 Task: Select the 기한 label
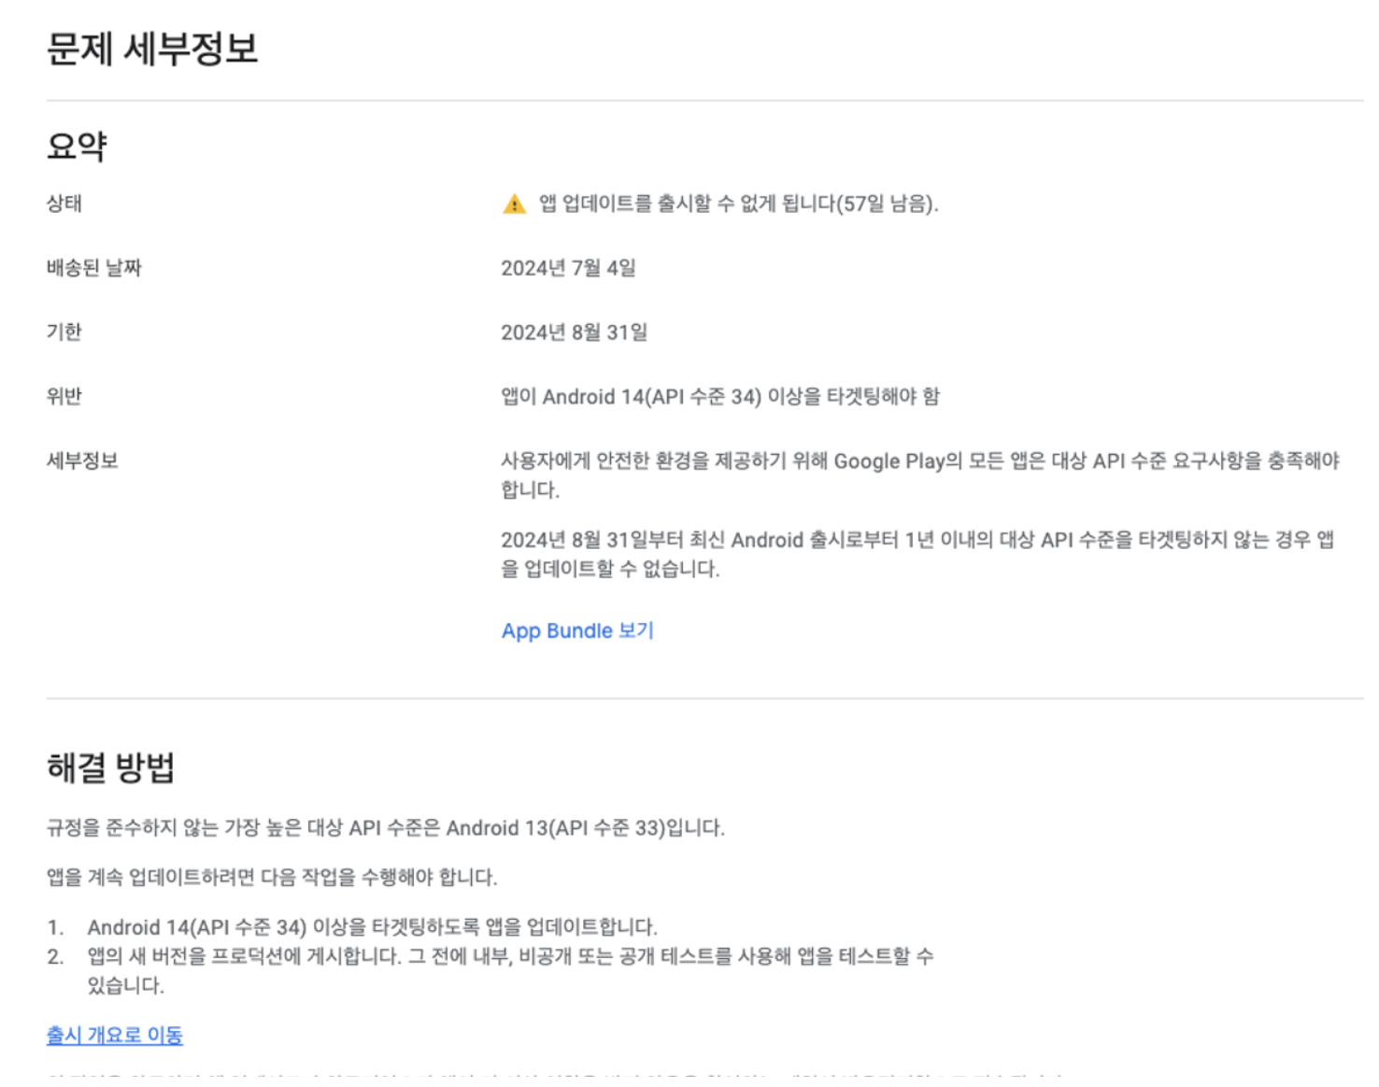pyautogui.click(x=61, y=330)
